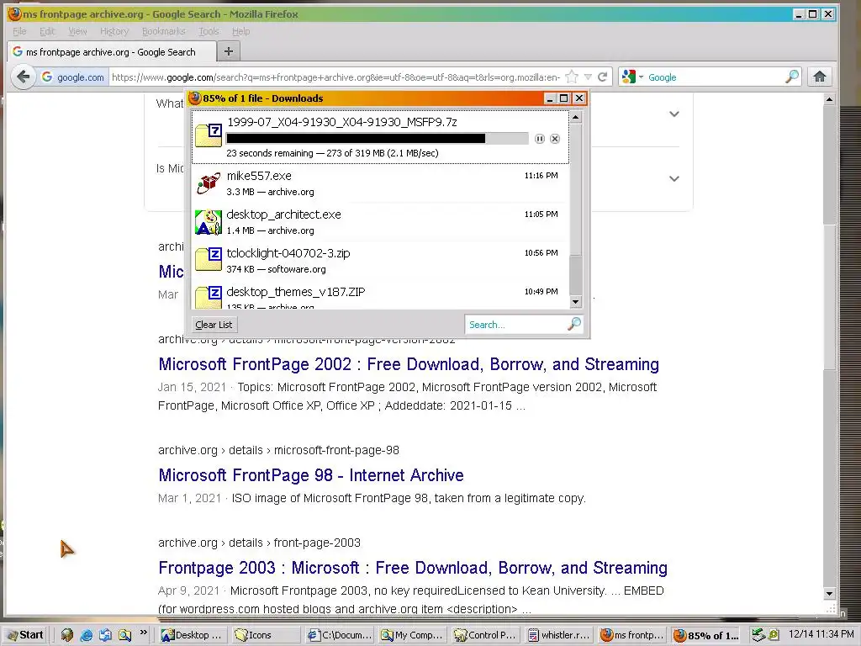The height and width of the screenshot is (646, 861).
Task: Open the Bookmarks menu
Action: tap(164, 31)
